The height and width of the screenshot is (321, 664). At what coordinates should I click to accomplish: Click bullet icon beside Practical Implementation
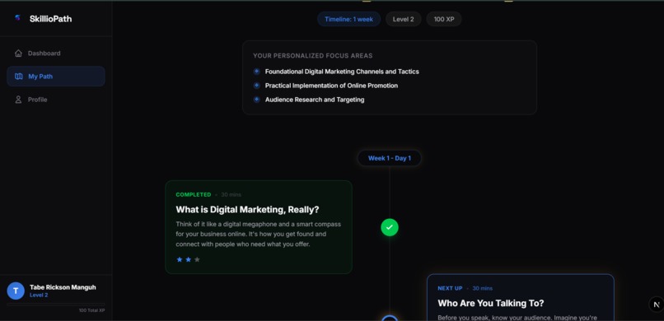click(257, 86)
